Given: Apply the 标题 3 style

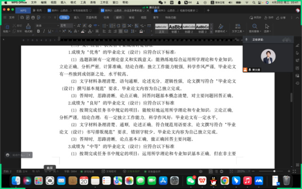Looking at the screenshot, I should pos(202,28).
